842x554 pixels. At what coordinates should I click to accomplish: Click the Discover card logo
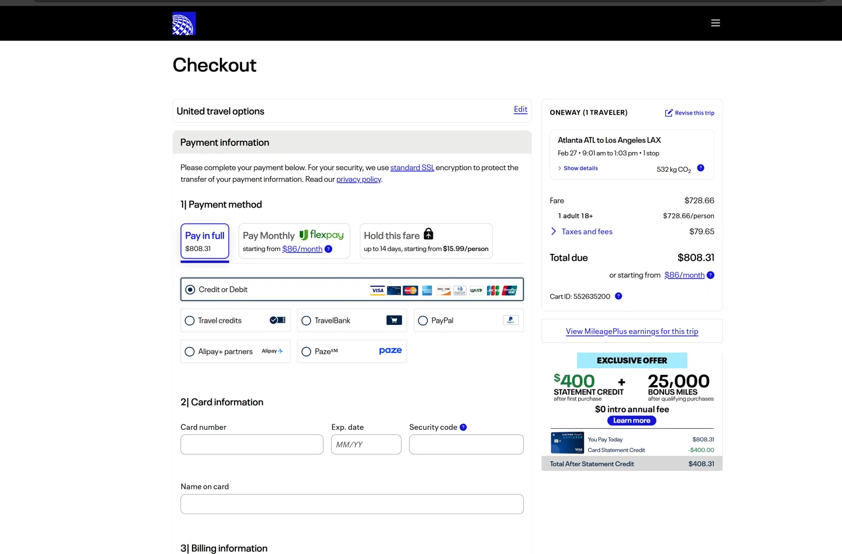443,290
